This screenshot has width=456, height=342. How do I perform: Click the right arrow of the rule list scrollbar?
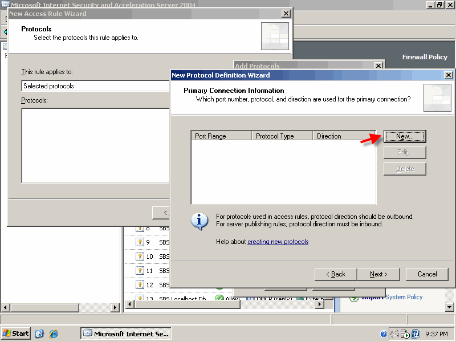pyautogui.click(x=320, y=304)
